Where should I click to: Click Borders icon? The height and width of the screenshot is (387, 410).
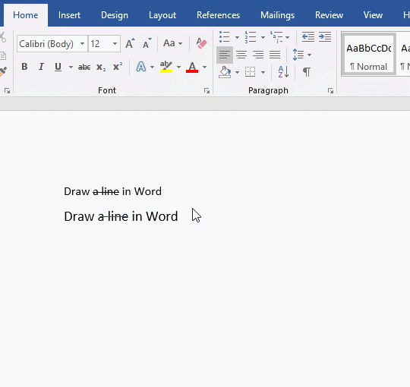pyautogui.click(x=251, y=72)
